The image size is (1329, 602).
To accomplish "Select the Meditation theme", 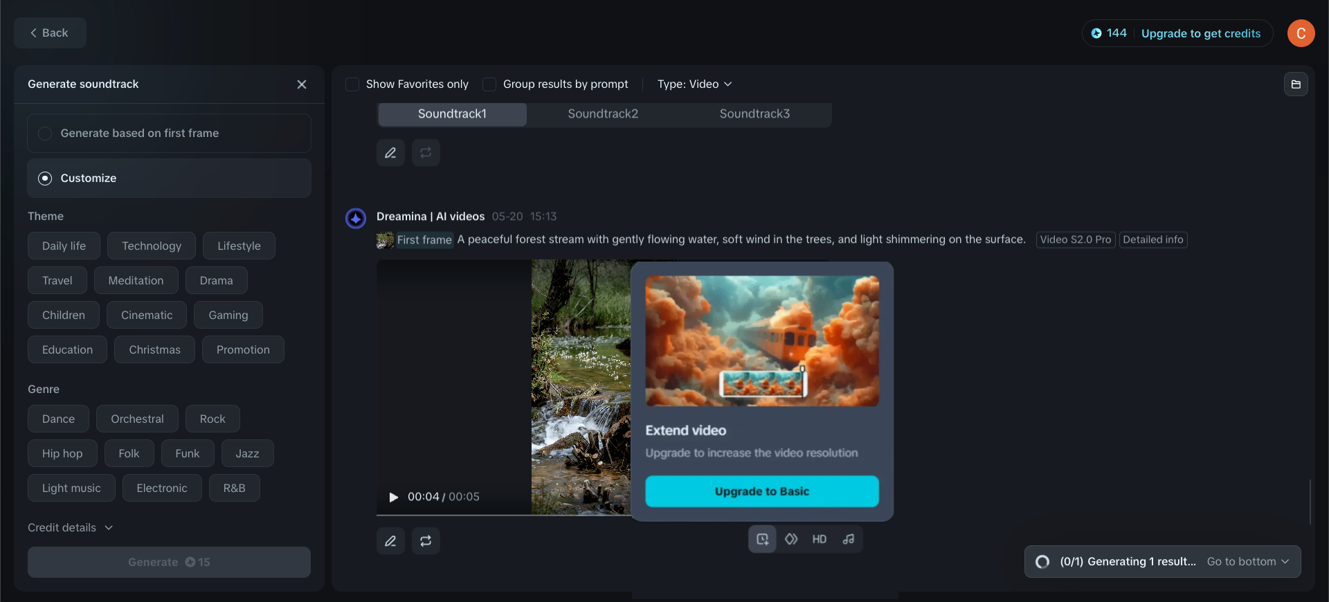I will click(x=136, y=280).
